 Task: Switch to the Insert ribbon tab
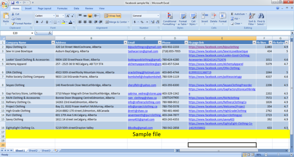(x=28, y=8)
